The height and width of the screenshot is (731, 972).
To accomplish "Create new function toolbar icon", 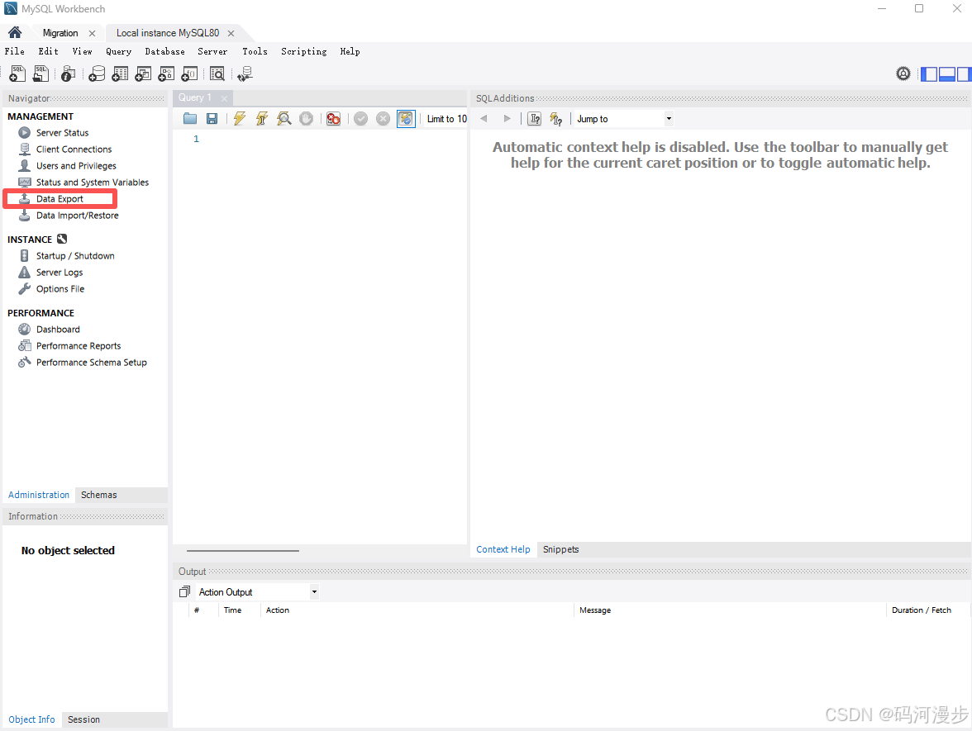I will 189,74.
